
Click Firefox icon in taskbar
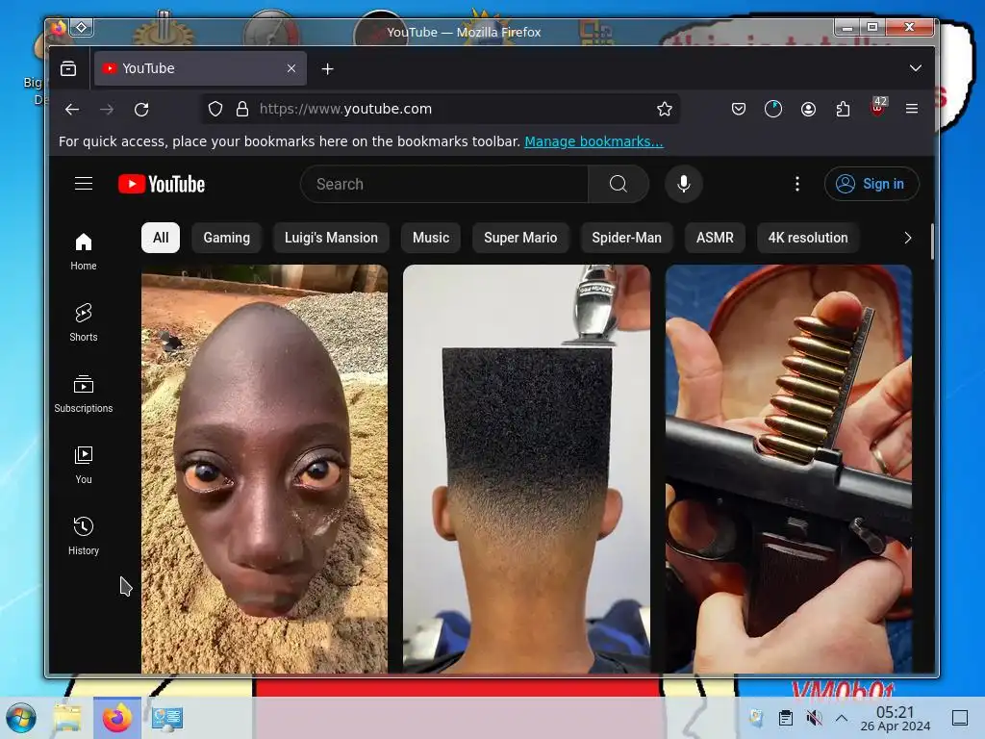click(116, 718)
